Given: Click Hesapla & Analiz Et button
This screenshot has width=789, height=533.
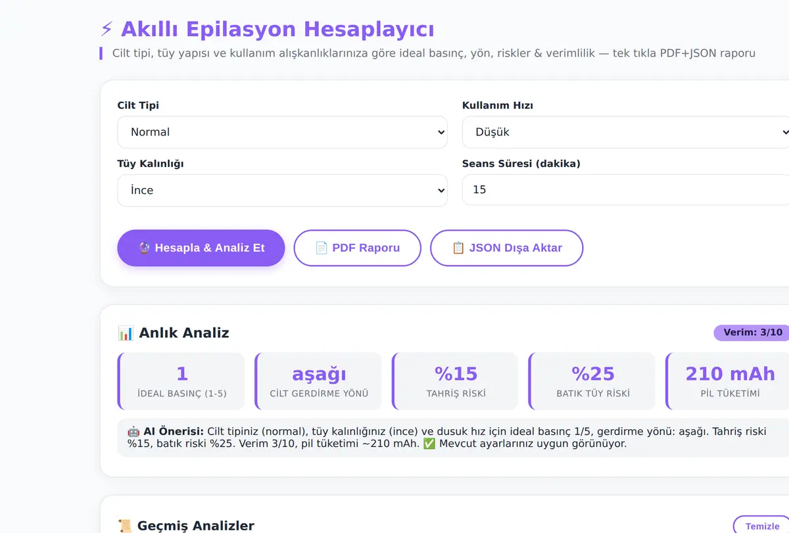Looking at the screenshot, I should tap(201, 248).
